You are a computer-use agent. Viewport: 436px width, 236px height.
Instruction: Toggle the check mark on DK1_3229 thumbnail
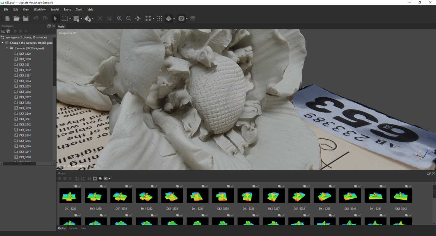(x=79, y=186)
